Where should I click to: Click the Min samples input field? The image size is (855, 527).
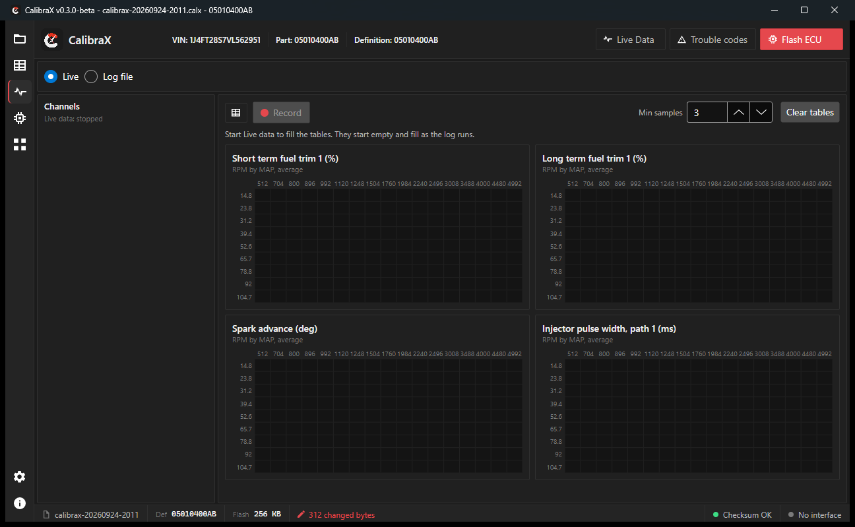tap(707, 113)
